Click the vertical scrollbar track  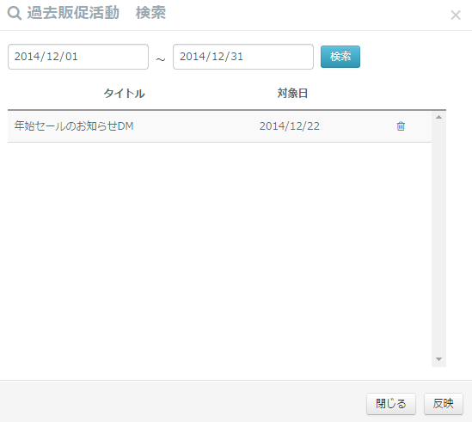click(x=438, y=238)
